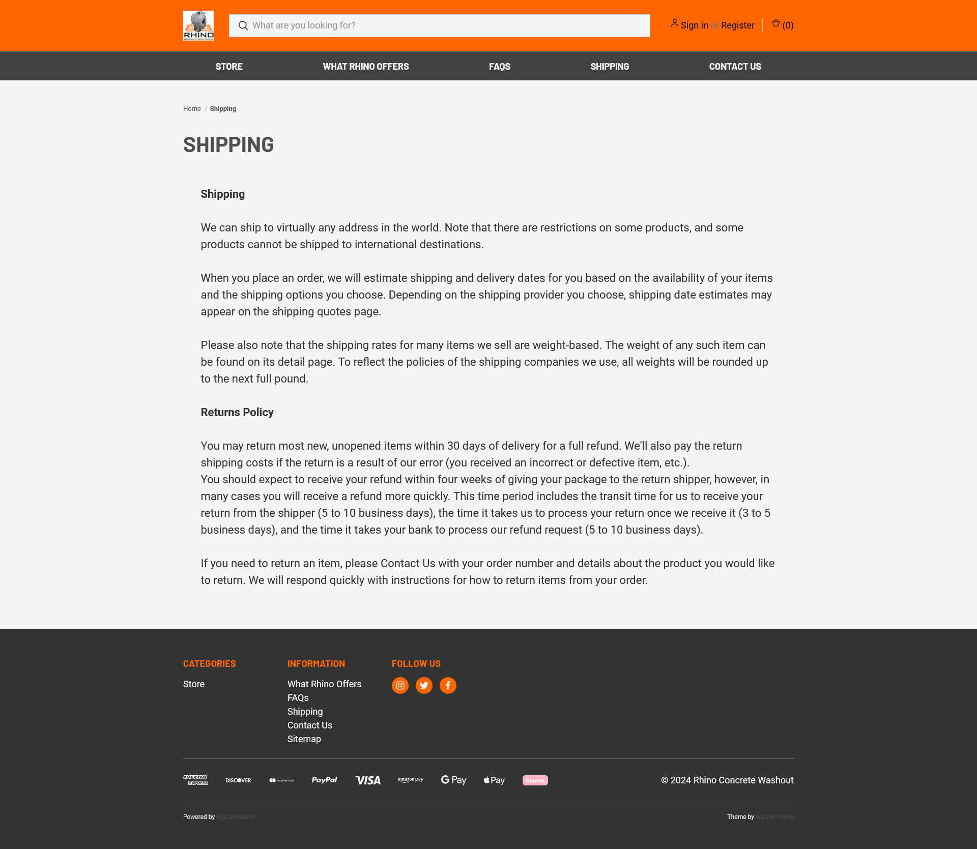This screenshot has width=977, height=849.
Task: Click the user/sign-in icon in header
Action: tap(675, 25)
